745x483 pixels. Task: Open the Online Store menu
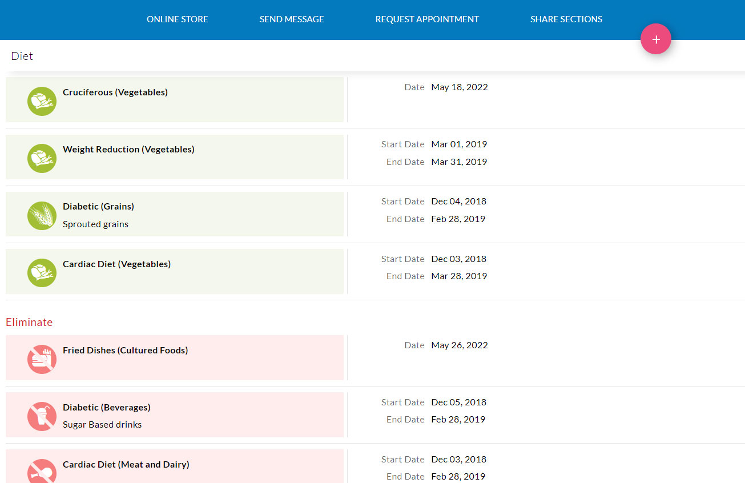click(177, 19)
